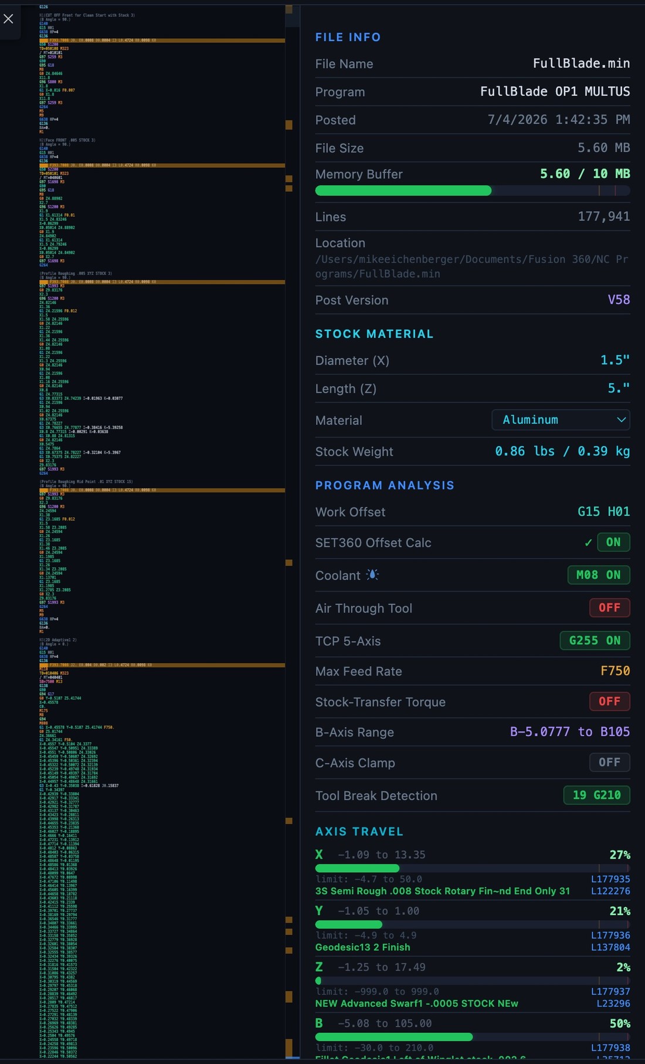
Task: Toggle Stock-Transfer Torque OFF badge
Action: click(x=610, y=701)
